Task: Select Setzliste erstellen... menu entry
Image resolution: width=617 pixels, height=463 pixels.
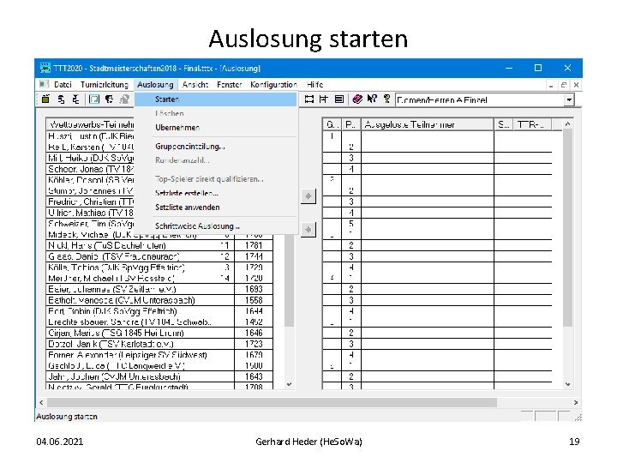Action: point(216,193)
